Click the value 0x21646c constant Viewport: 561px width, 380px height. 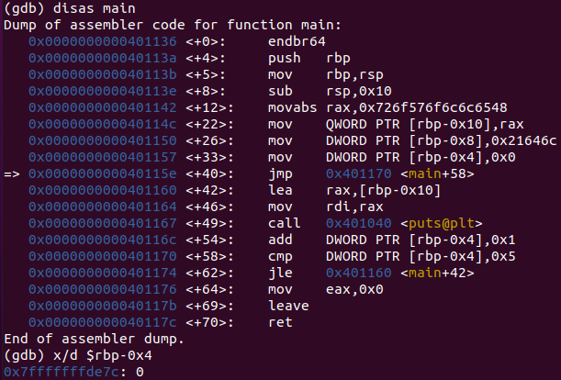[523, 140]
